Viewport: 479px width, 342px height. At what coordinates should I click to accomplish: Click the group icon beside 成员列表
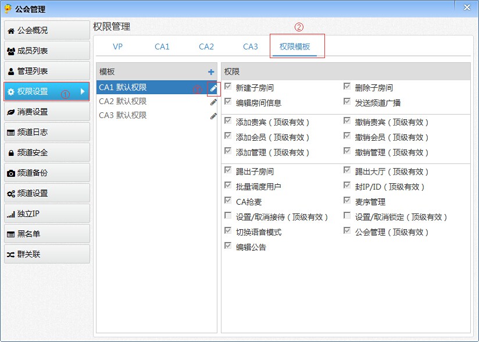tap(11, 51)
